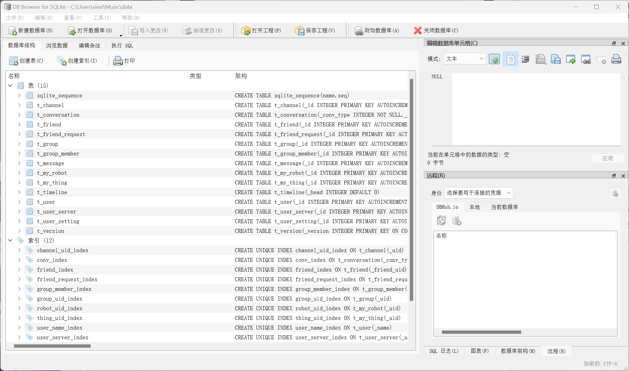This screenshot has height=371, width=629.
Task: Float the Edit Database Cell panel
Action: pyautogui.click(x=614, y=43)
